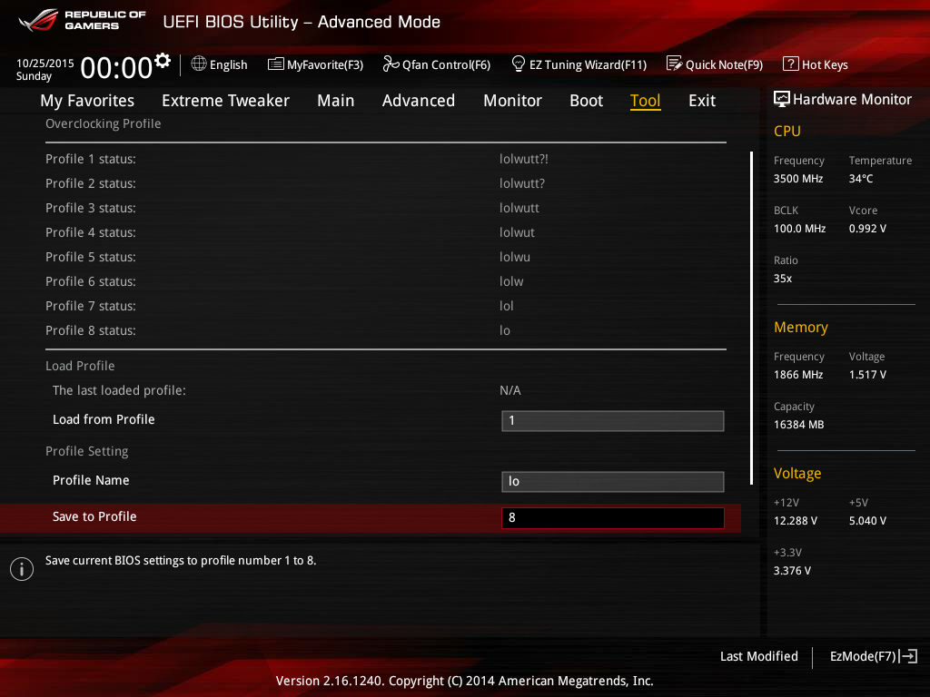Image resolution: width=930 pixels, height=697 pixels.
Task: Click the Profile 7 status label
Action: point(91,306)
